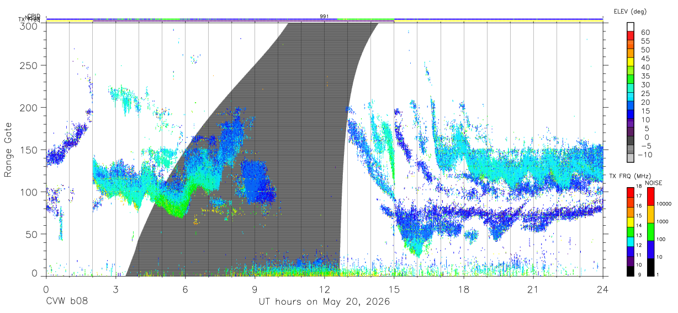This screenshot has width=678, height=313.
Task: Click the cyan TX FRQ segment between 12 and 13
Action: pos(631,241)
